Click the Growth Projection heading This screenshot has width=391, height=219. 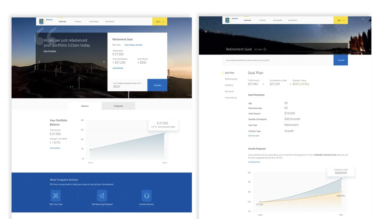pyautogui.click(x=257, y=149)
